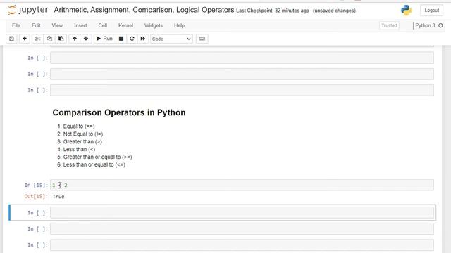Click the 'Less than (<)' list item
This screenshot has height=253, width=451.
point(79,149)
